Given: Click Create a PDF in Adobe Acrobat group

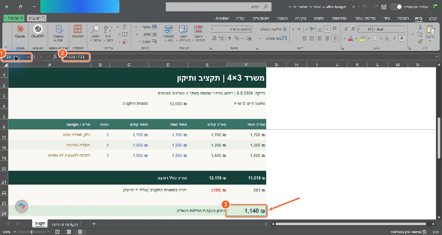Looking at the screenshot, I should [x=59, y=33].
